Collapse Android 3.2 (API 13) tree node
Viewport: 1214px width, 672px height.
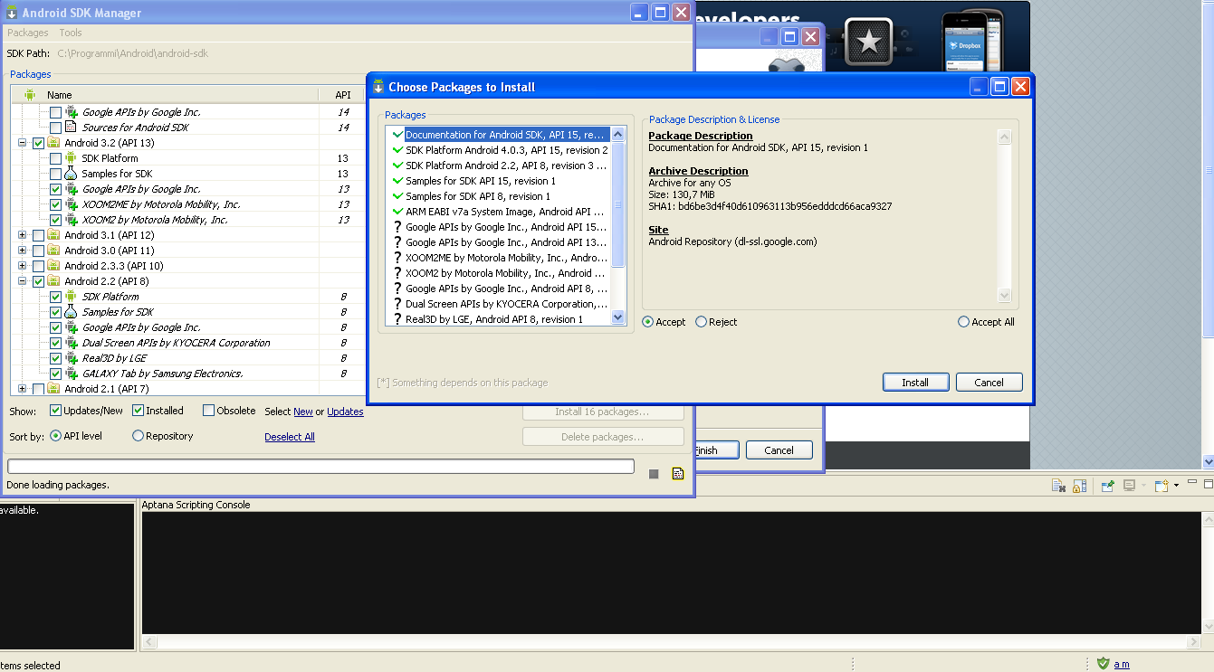click(22, 143)
